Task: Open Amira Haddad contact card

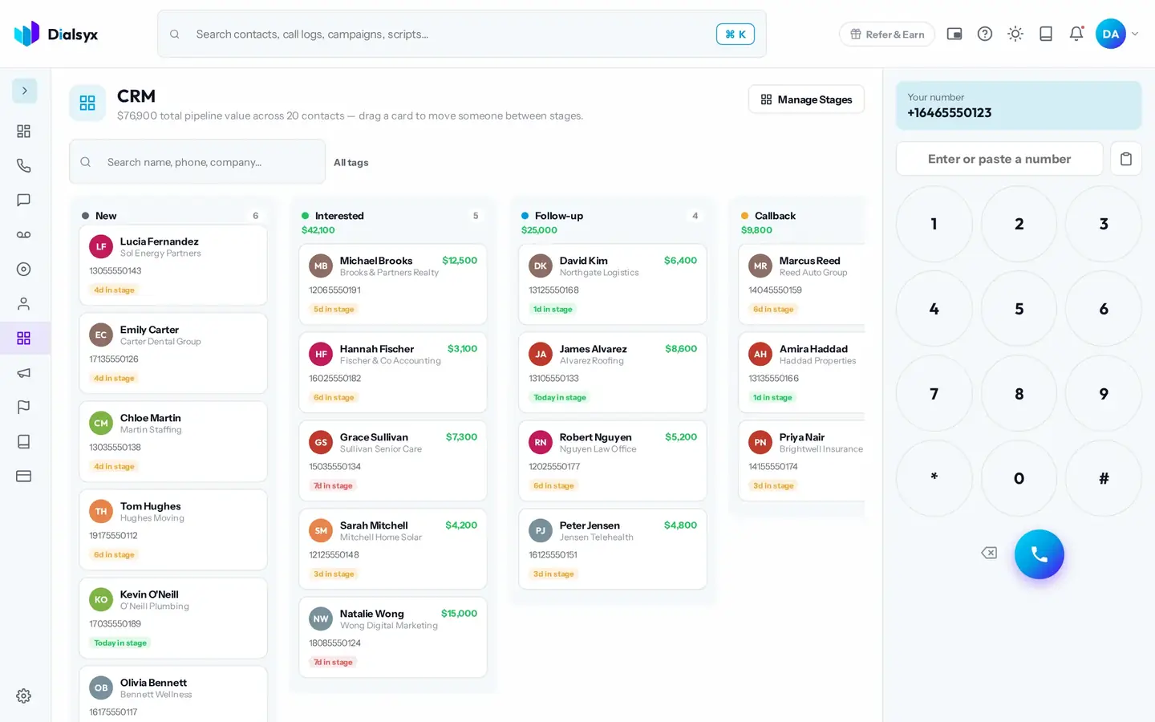Action: pos(802,372)
